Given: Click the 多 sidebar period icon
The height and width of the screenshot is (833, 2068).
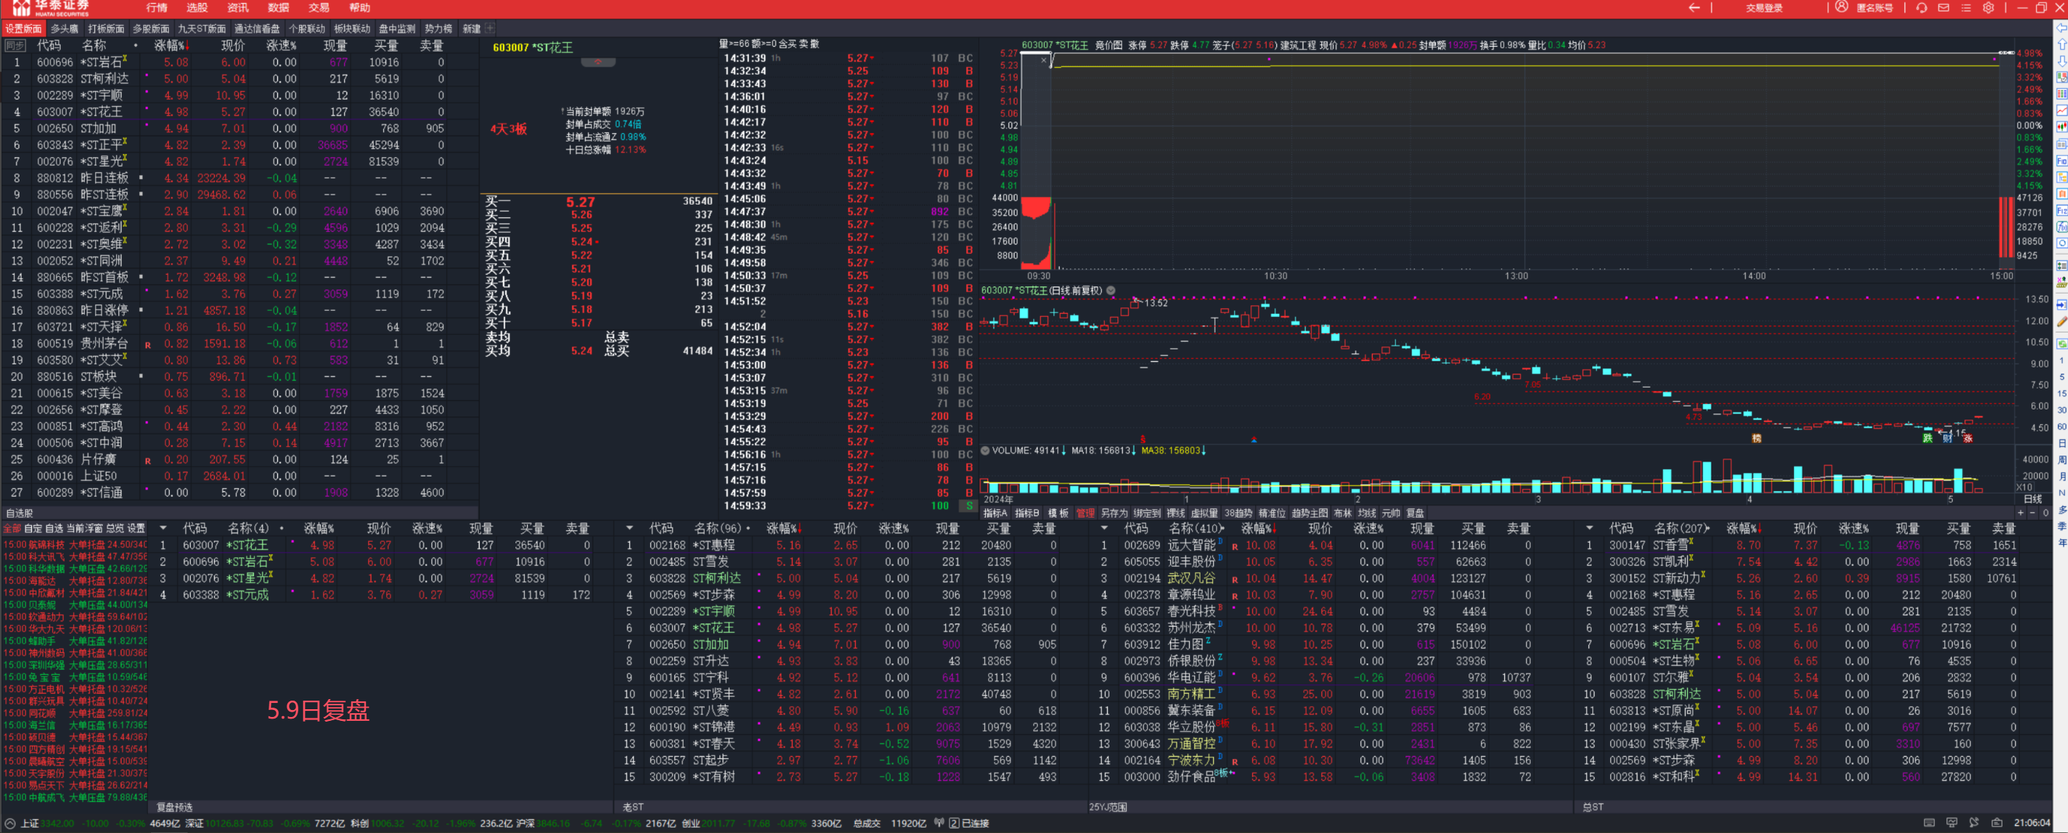Looking at the screenshot, I should click(2062, 510).
